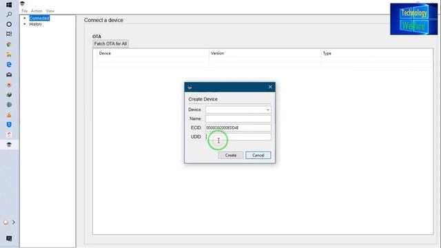Open Cortana circle icon in taskbar
441x248 pixels.
(9, 24)
